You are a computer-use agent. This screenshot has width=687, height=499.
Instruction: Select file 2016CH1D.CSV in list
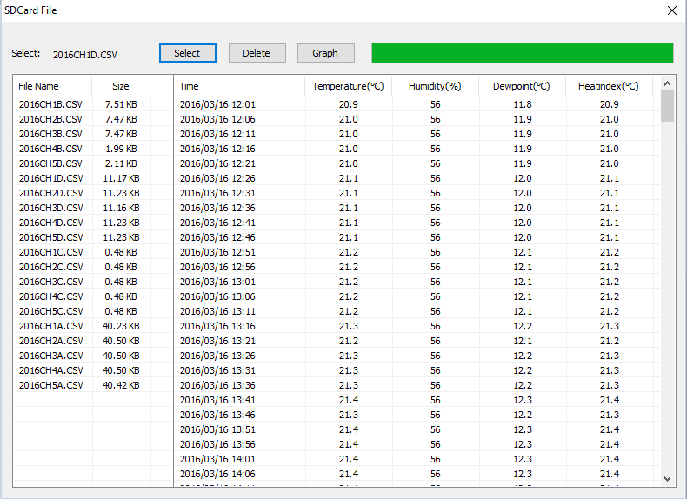pos(50,178)
